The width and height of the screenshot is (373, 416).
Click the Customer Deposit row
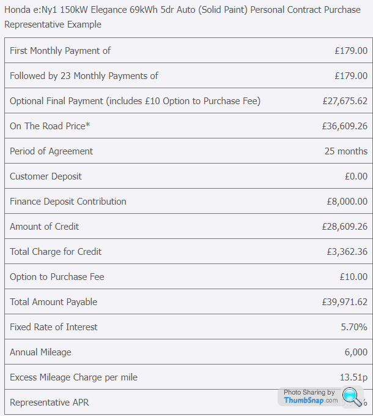click(x=188, y=176)
